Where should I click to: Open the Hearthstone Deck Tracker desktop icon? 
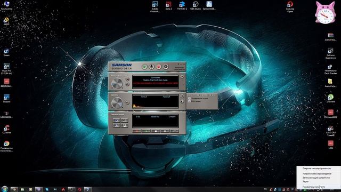pyautogui.click(x=330, y=69)
